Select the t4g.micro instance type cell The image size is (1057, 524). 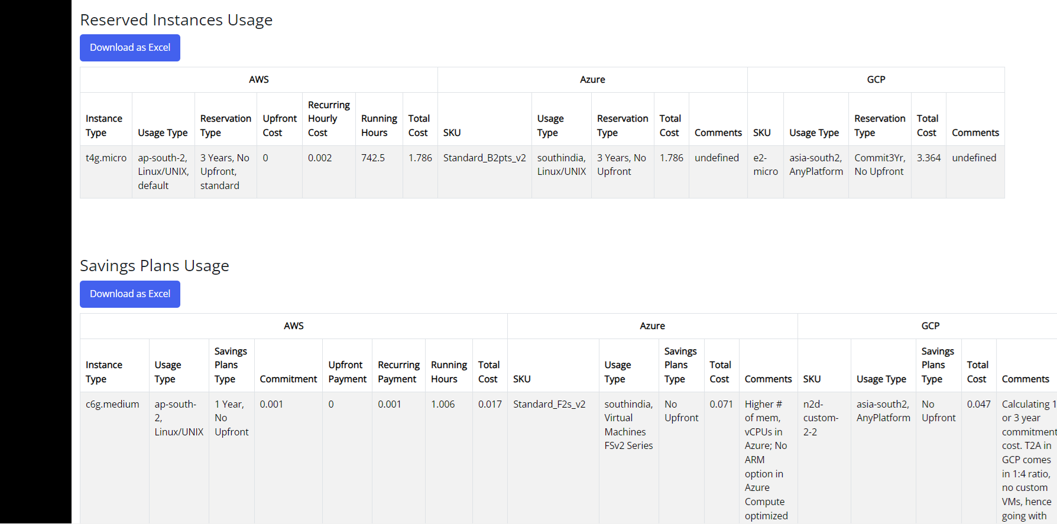pos(106,172)
